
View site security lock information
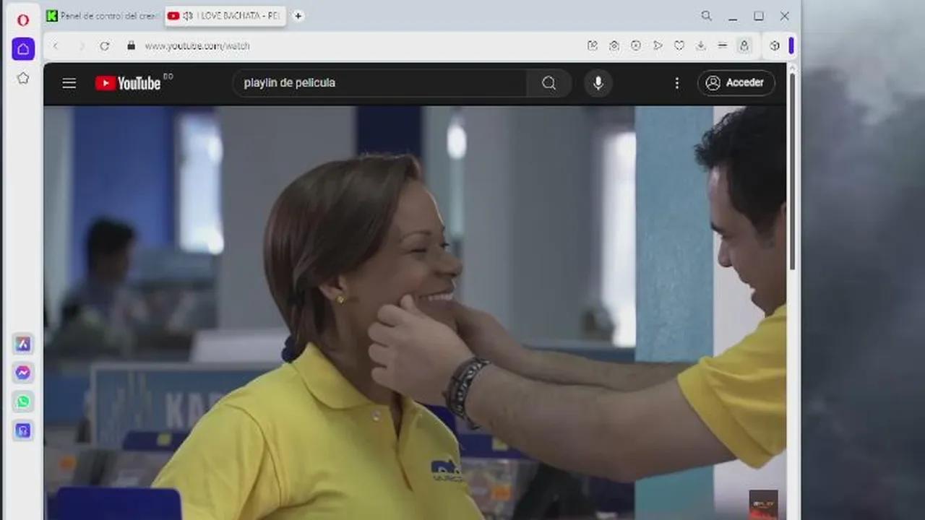pyautogui.click(x=131, y=45)
